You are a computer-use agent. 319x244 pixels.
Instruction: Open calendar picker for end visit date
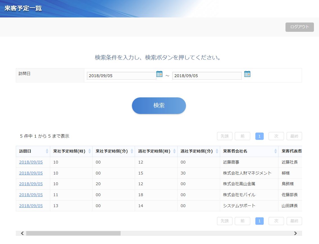[x=247, y=74]
